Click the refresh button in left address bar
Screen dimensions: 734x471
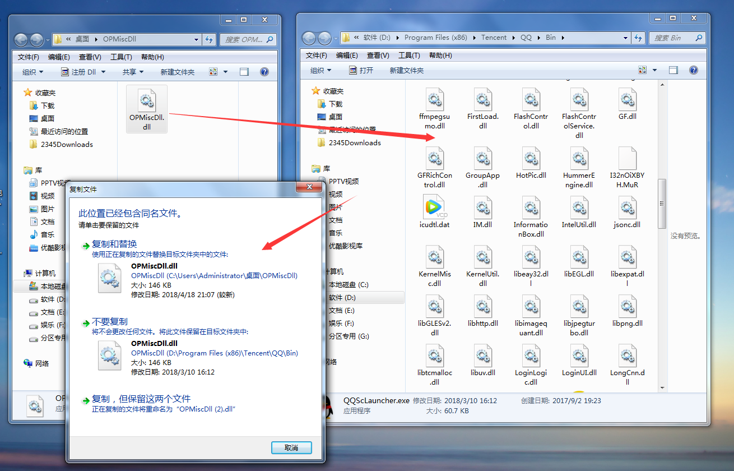(x=209, y=39)
